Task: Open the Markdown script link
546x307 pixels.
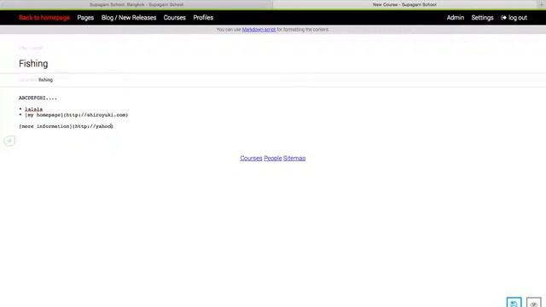Action: click(x=258, y=30)
